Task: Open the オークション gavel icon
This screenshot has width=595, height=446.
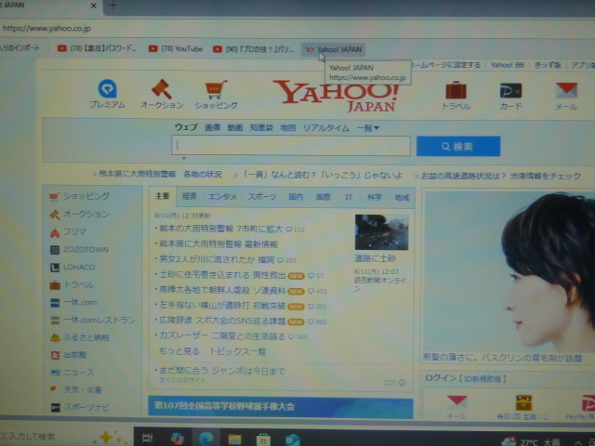Action: point(161,90)
